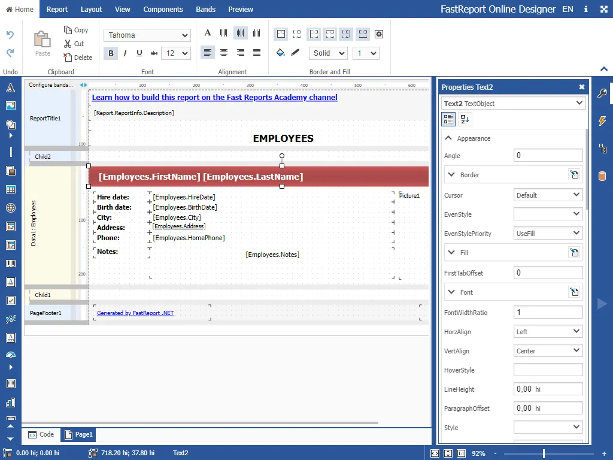Align text right
Image resolution: width=613 pixels, height=460 pixels.
point(241,53)
